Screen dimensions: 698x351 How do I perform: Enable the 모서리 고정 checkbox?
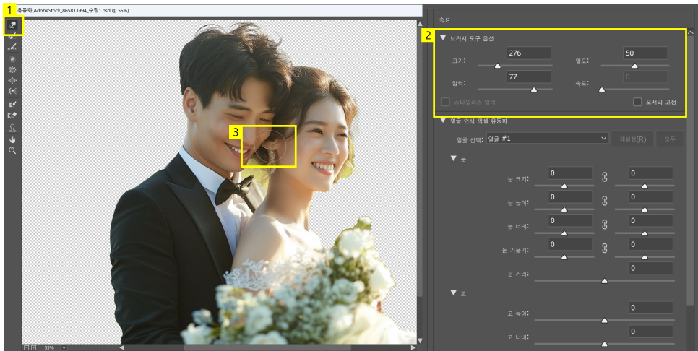click(x=637, y=103)
